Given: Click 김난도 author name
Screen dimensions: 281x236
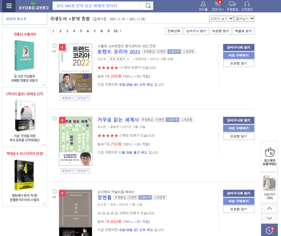Looking at the screenshot, I should click(x=102, y=59).
